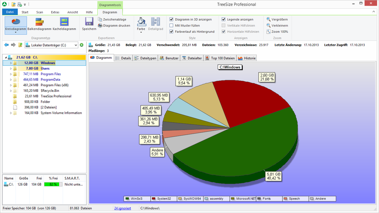Viewport: 379px width, 213px height.
Task: Toggle Farbverlauf als Hintergrund checkbox
Action: click(171, 32)
